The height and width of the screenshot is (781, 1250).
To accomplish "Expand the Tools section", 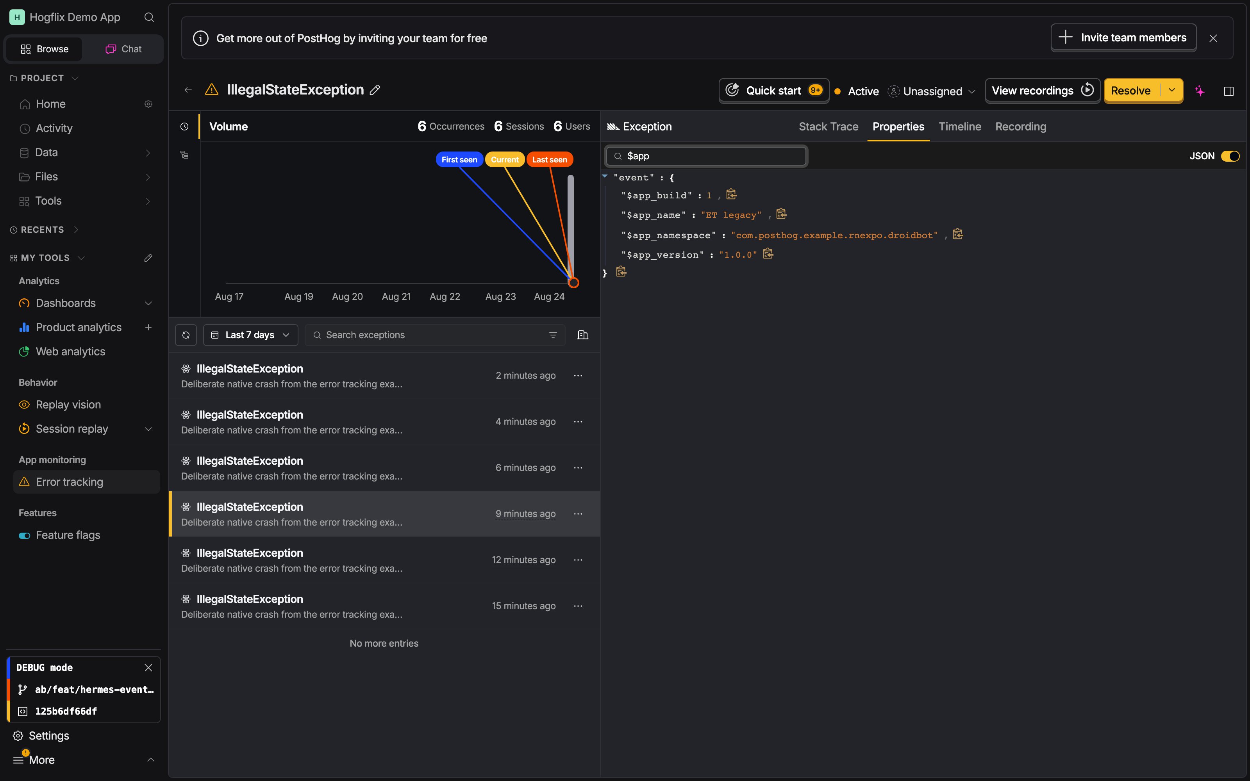I will coord(87,201).
